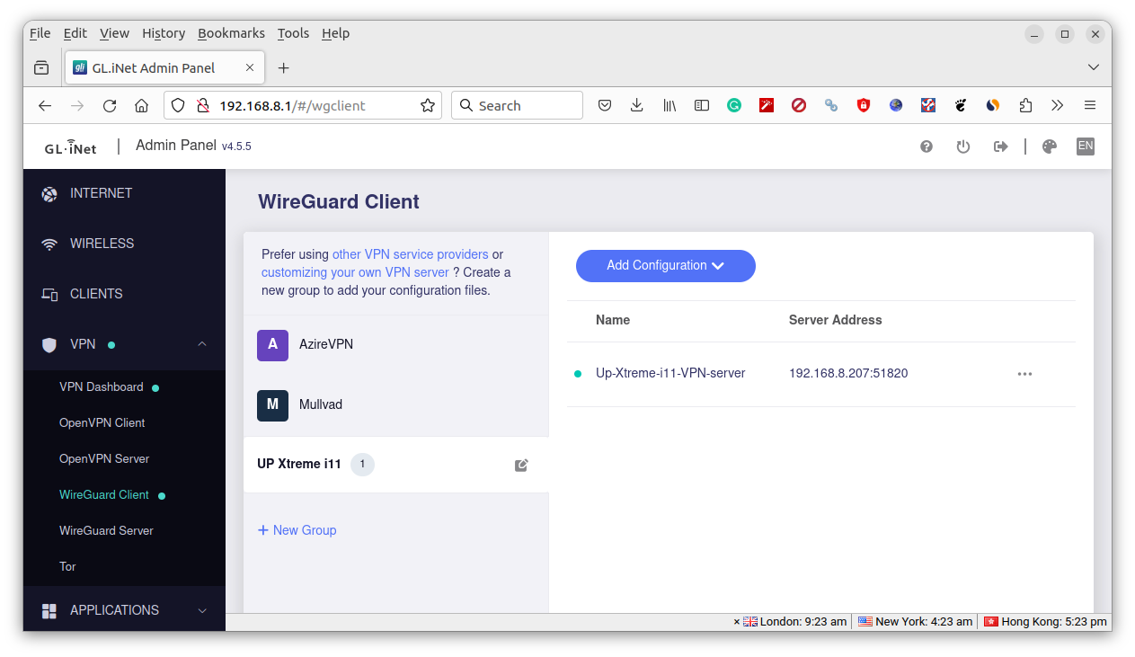Image resolution: width=1135 pixels, height=657 pixels.
Task: Reload the page
Action: (110, 105)
